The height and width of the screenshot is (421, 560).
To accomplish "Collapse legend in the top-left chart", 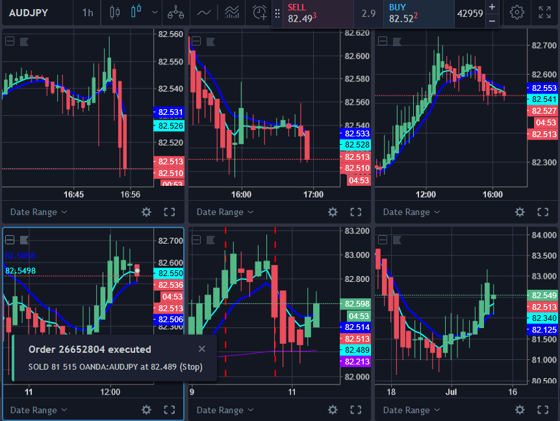I will (10, 42).
